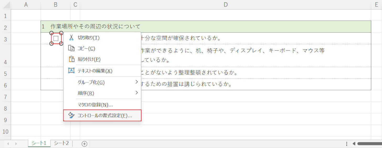382x148 pixels.
Task: Click the Copy icon in context menu
Action: click(71, 49)
